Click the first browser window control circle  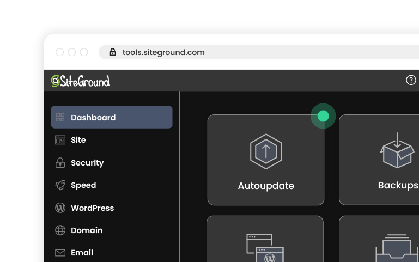59,52
